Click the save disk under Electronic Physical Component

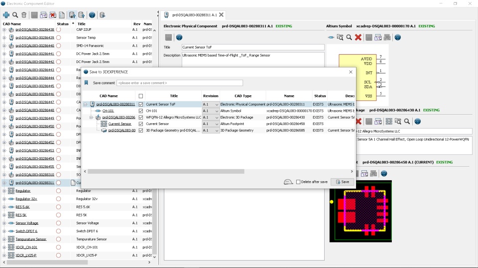(169, 37)
